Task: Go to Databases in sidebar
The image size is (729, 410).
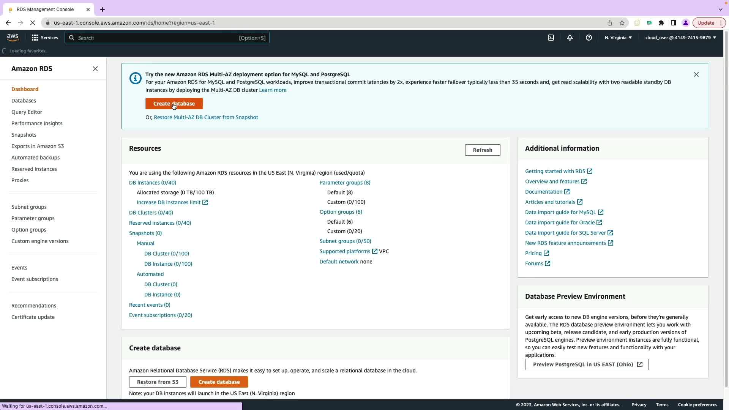Action: point(24,101)
